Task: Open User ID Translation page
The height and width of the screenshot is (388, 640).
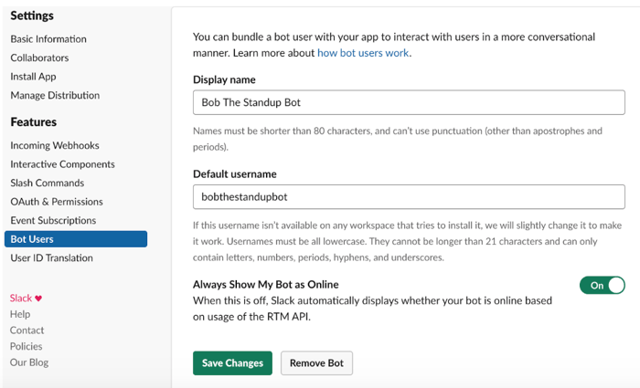Action: [x=51, y=257]
